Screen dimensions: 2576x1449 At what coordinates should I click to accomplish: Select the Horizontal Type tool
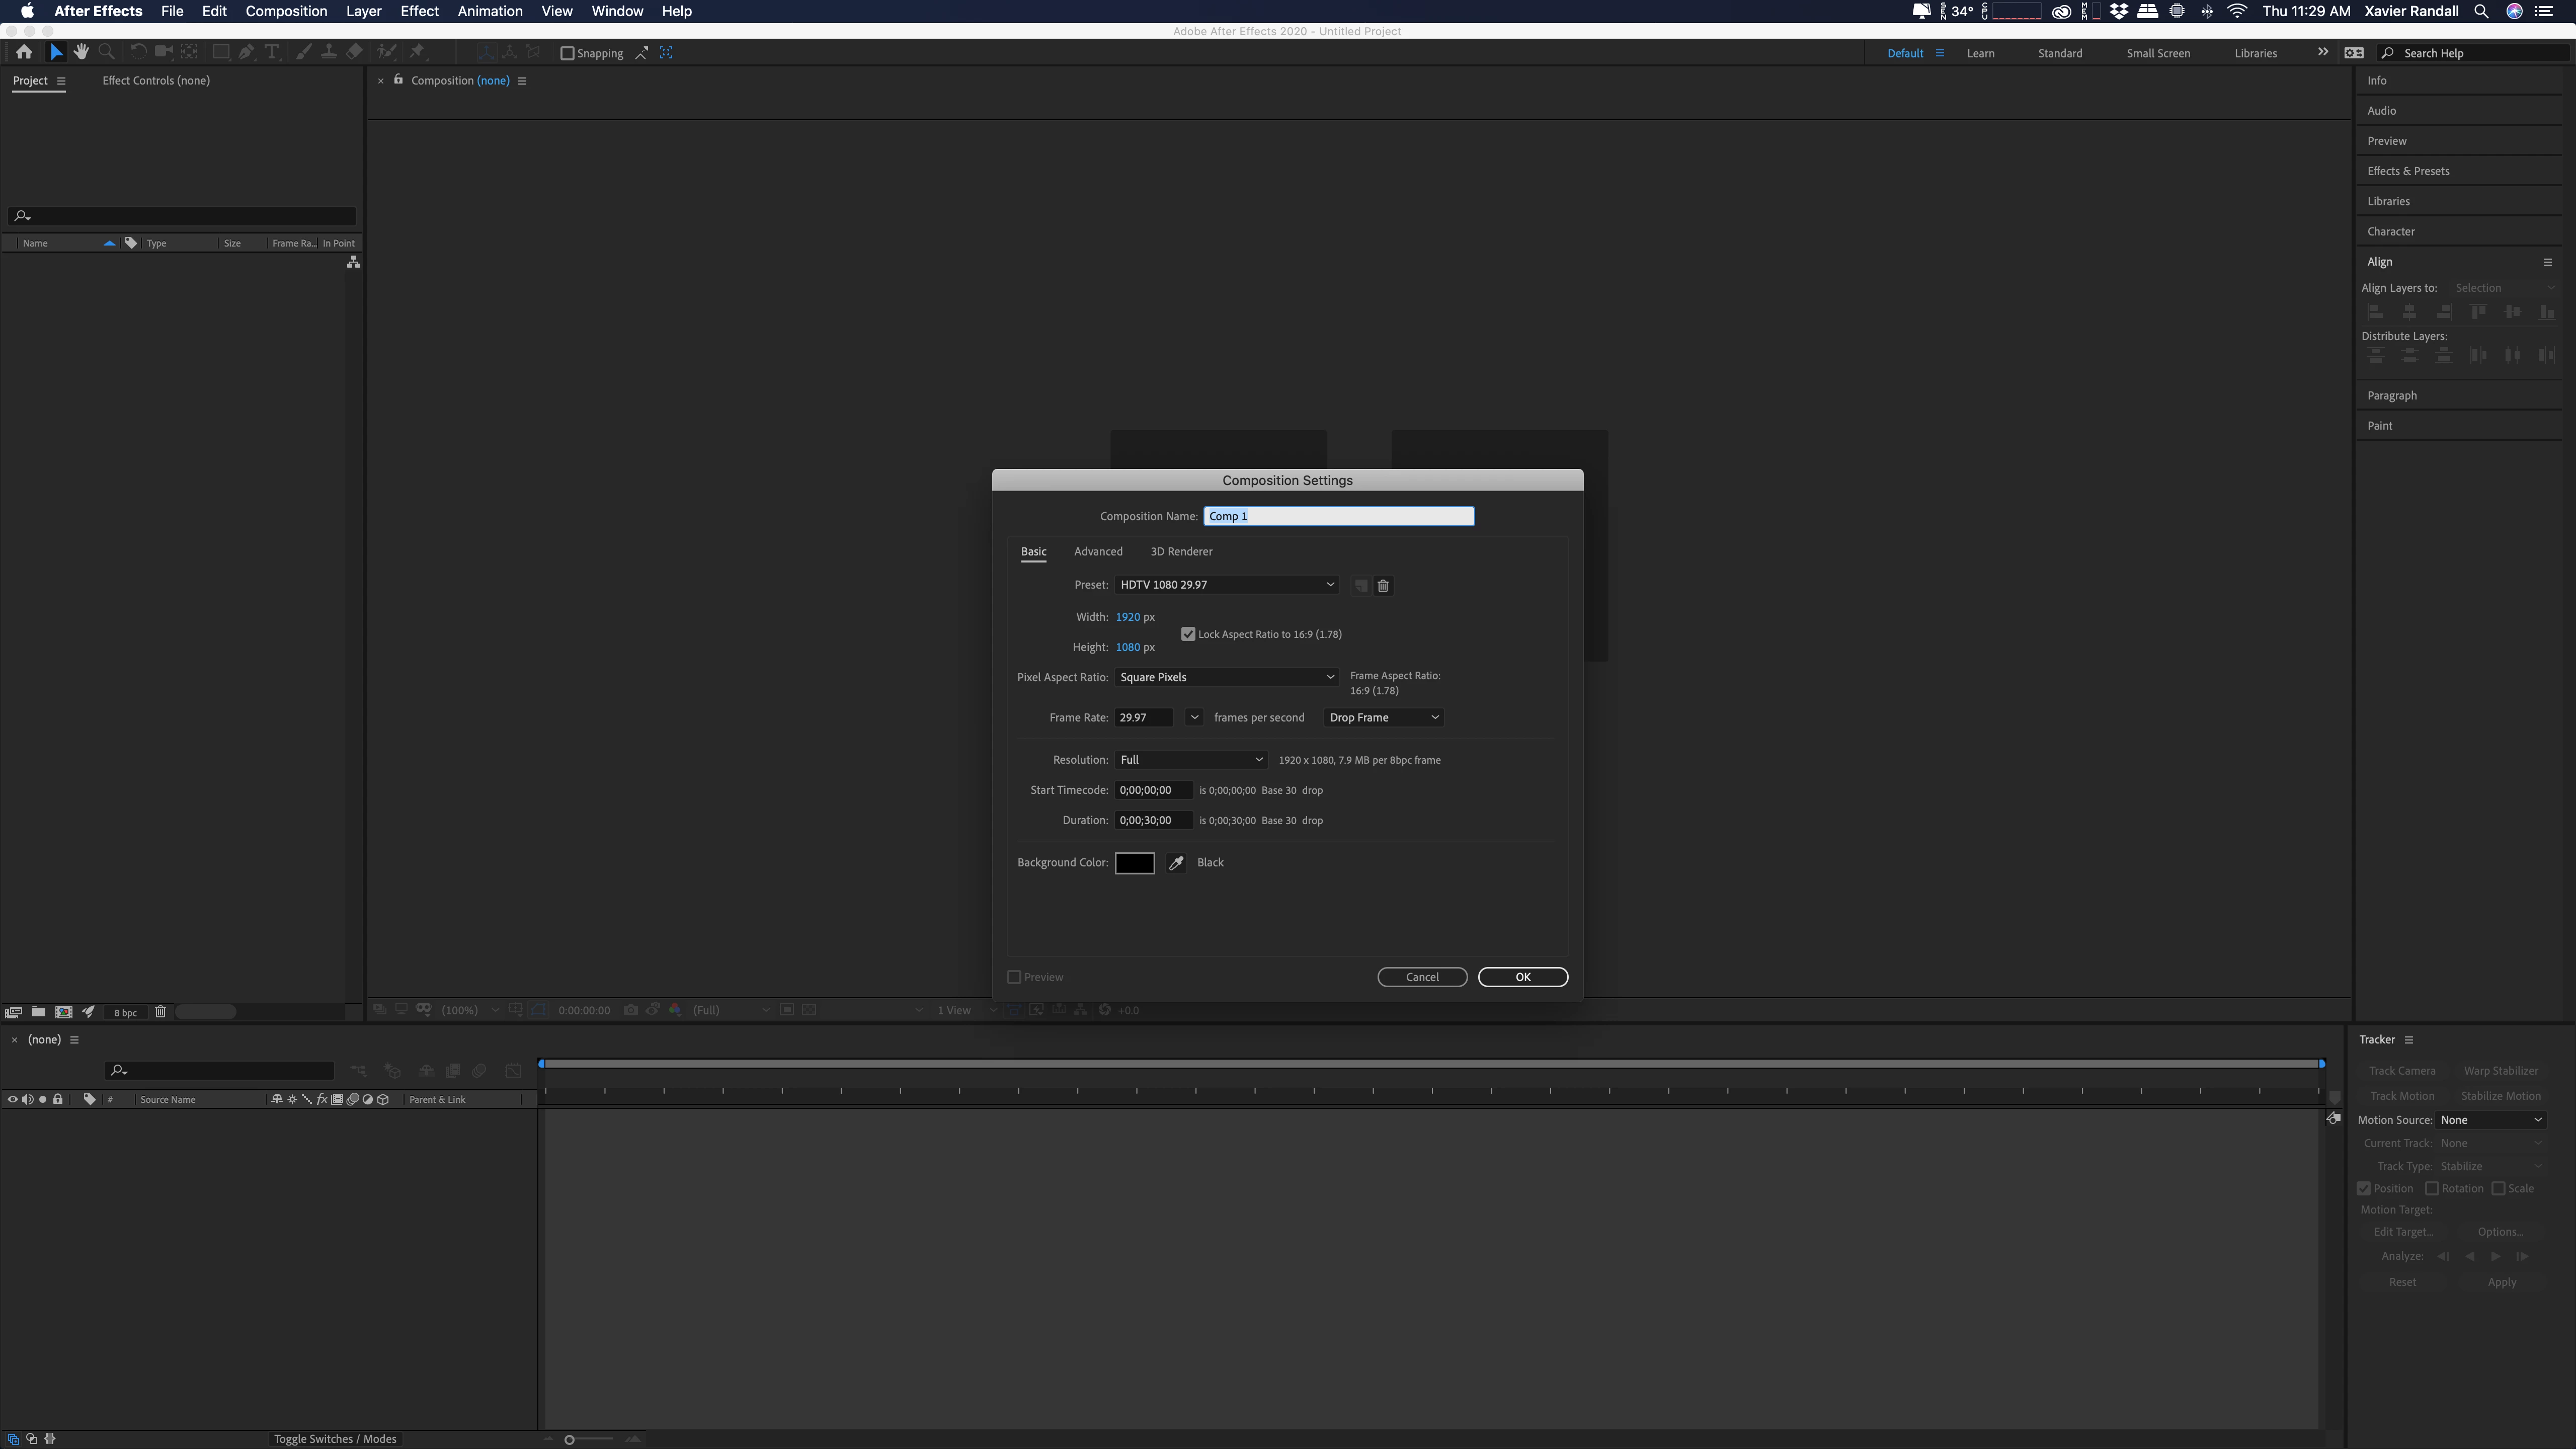click(271, 52)
